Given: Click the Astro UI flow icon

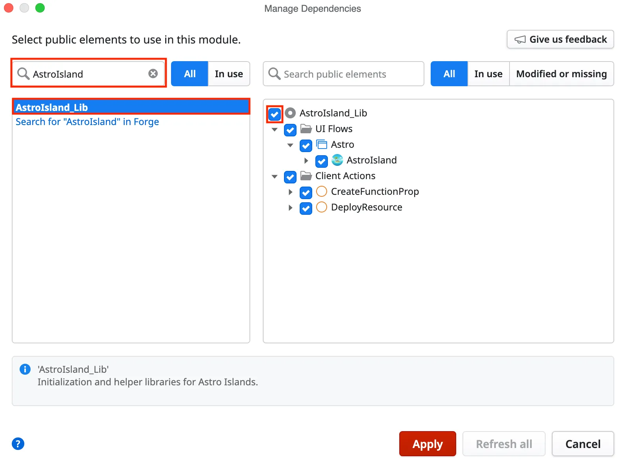Looking at the screenshot, I should 322,145.
